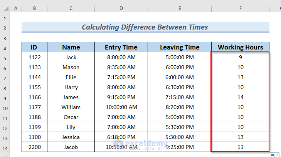Click the Auto Fill Options icon
This screenshot has height=157, width=281.
274,154
